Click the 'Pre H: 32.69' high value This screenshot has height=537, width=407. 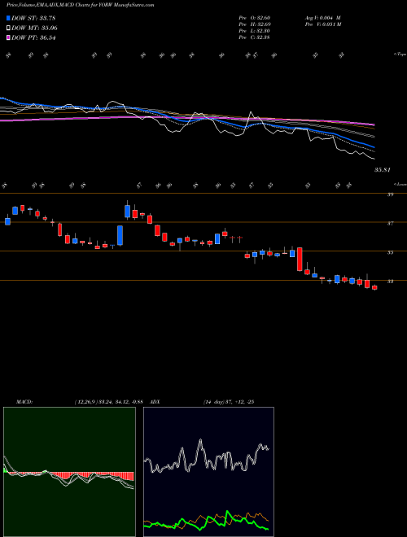(256, 24)
